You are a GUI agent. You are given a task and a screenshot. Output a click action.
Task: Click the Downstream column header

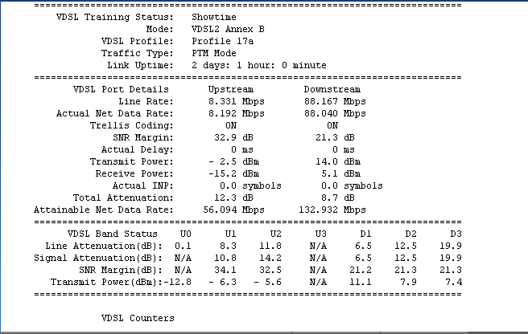coord(332,89)
